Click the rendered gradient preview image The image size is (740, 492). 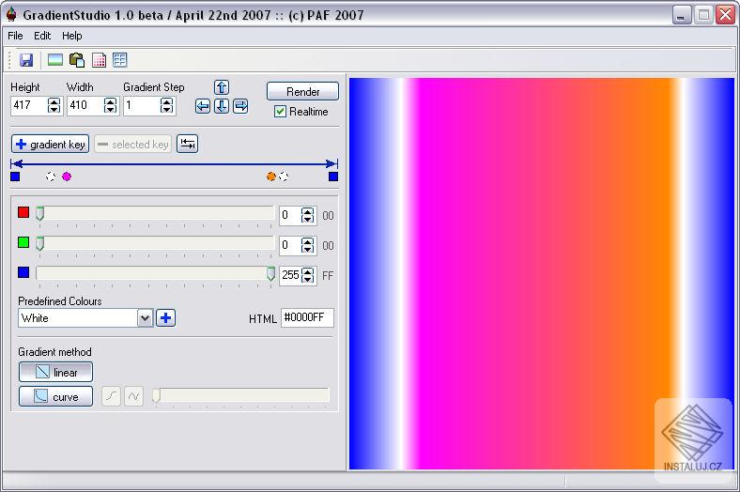(x=542, y=273)
